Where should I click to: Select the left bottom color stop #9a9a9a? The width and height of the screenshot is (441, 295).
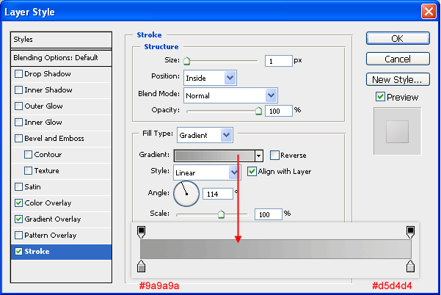(x=142, y=266)
